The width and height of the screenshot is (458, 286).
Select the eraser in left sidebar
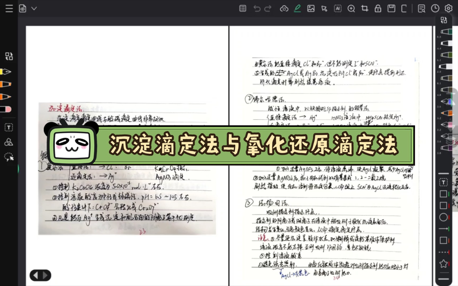pos(6,109)
